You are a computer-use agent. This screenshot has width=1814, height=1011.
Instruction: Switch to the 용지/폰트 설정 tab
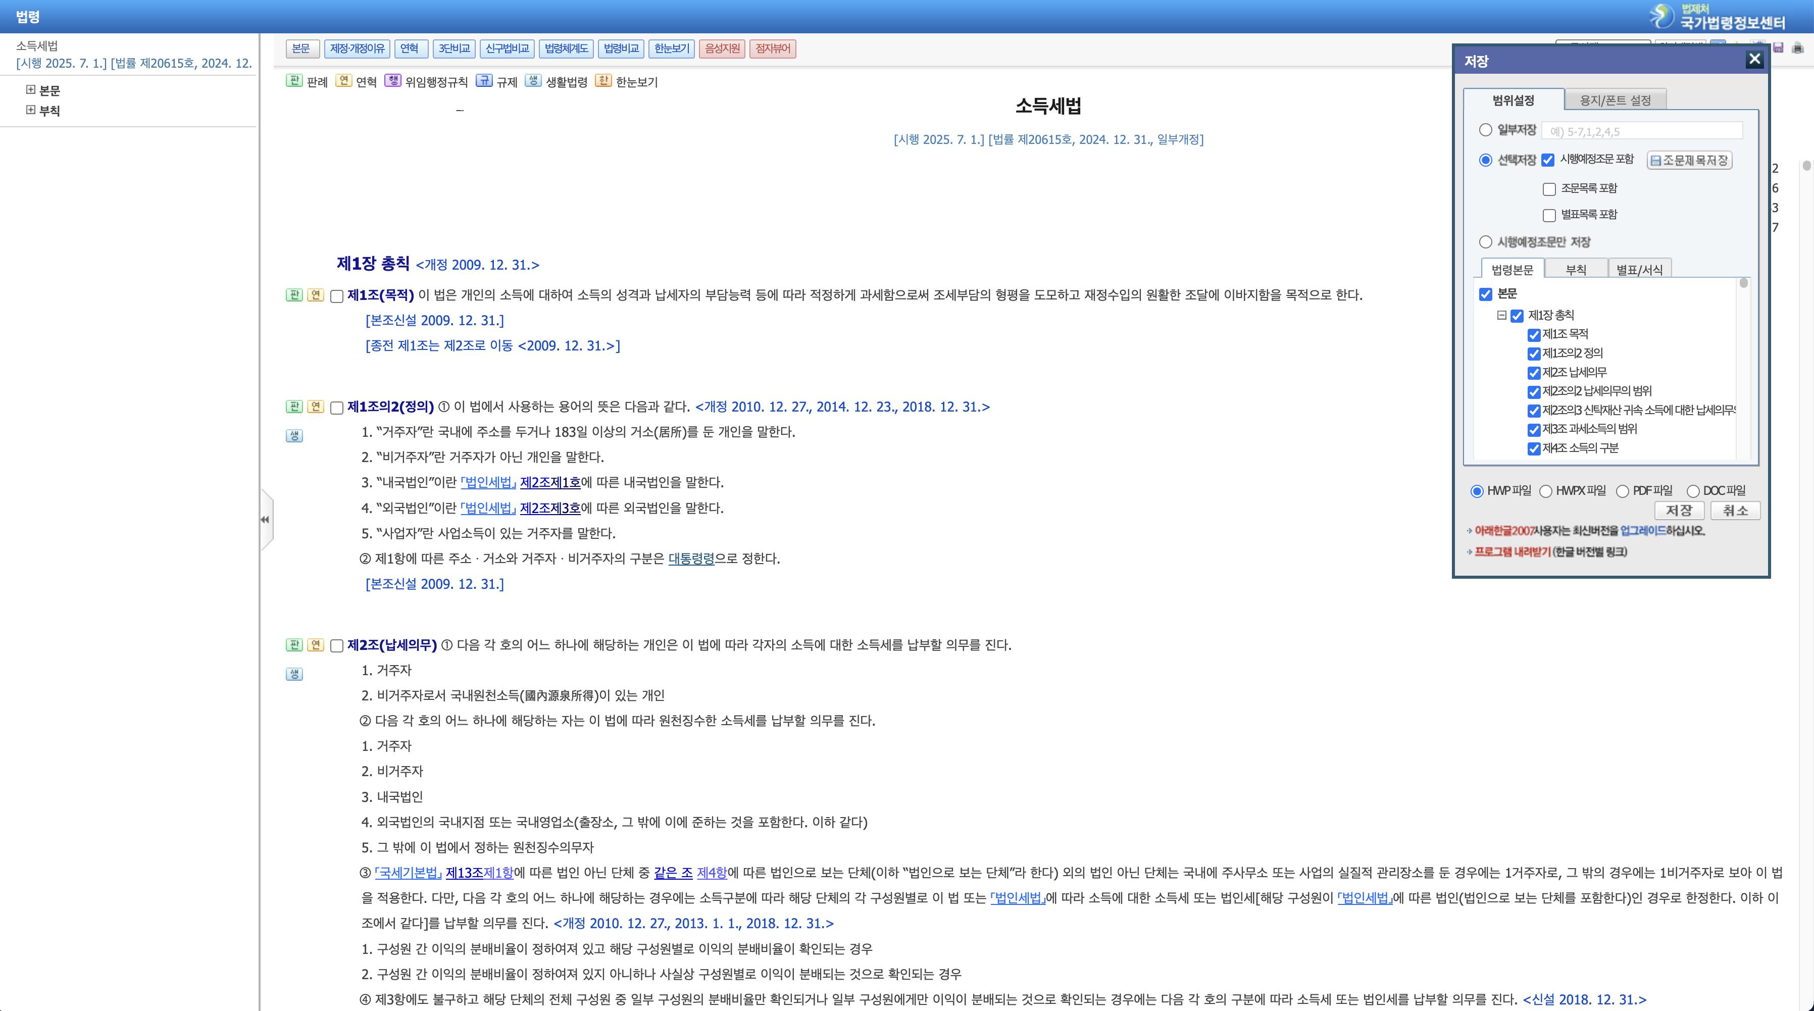1616,100
